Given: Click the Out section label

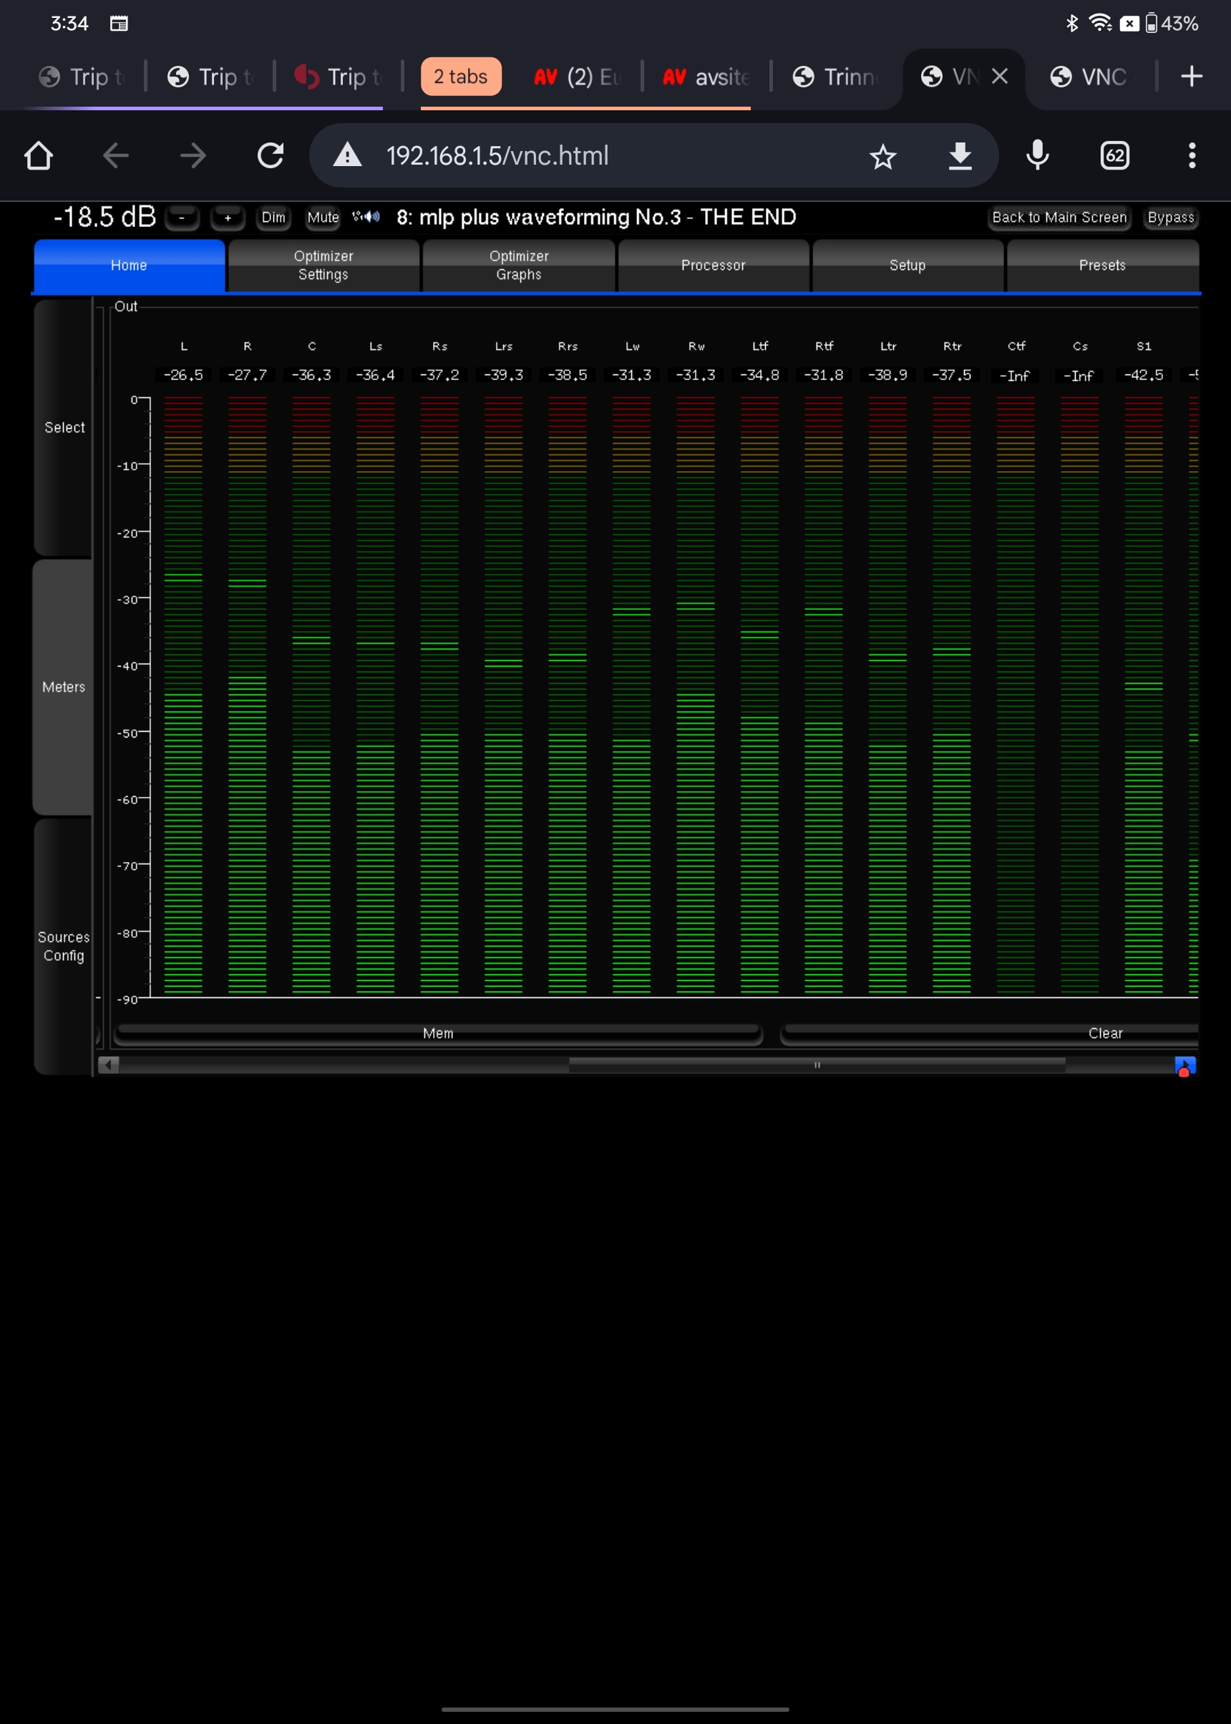Looking at the screenshot, I should click(126, 306).
